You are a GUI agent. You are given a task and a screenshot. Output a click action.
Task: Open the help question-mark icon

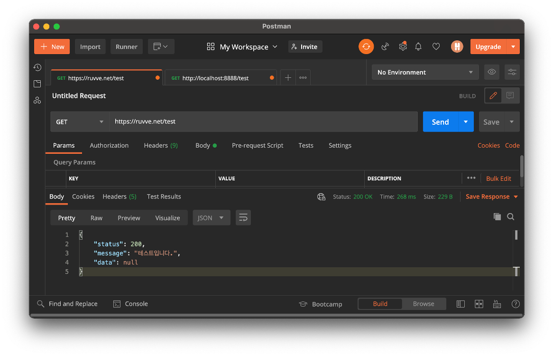pos(516,304)
